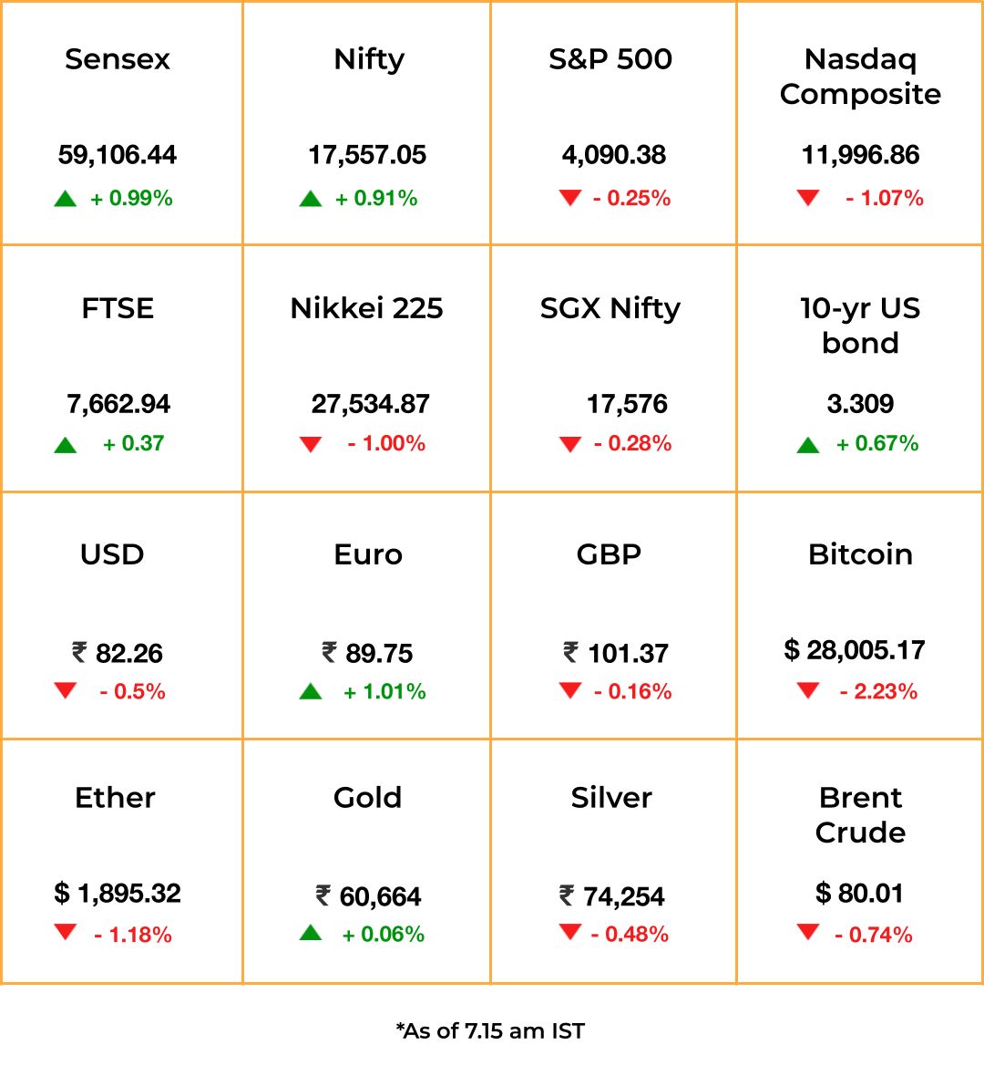Image resolution: width=984 pixels, height=1076 pixels.
Task: Click the green up arrow under Gold
Action: pos(311,933)
